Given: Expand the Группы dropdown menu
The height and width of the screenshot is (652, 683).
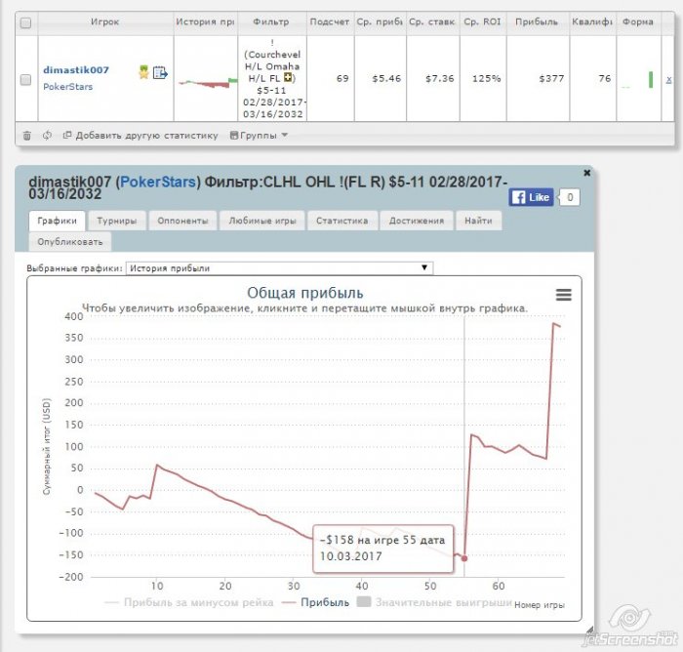Looking at the screenshot, I should [x=259, y=136].
